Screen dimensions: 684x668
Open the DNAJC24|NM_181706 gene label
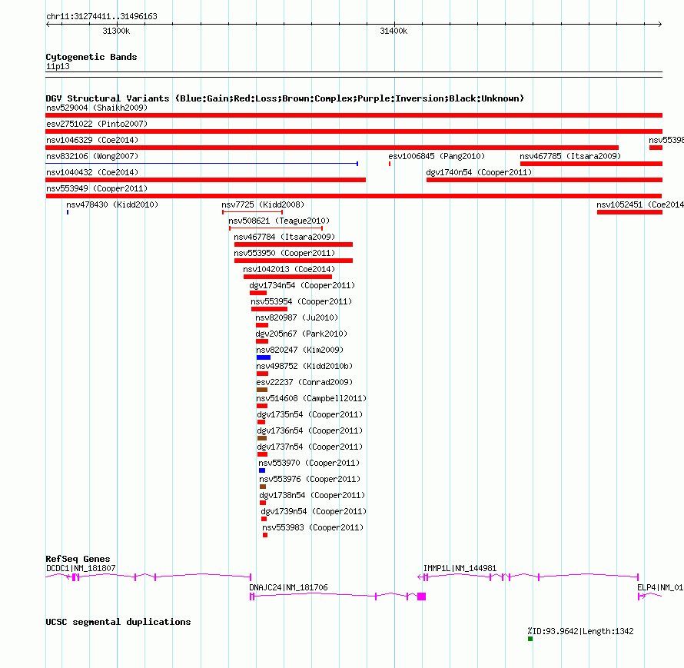click(x=288, y=587)
